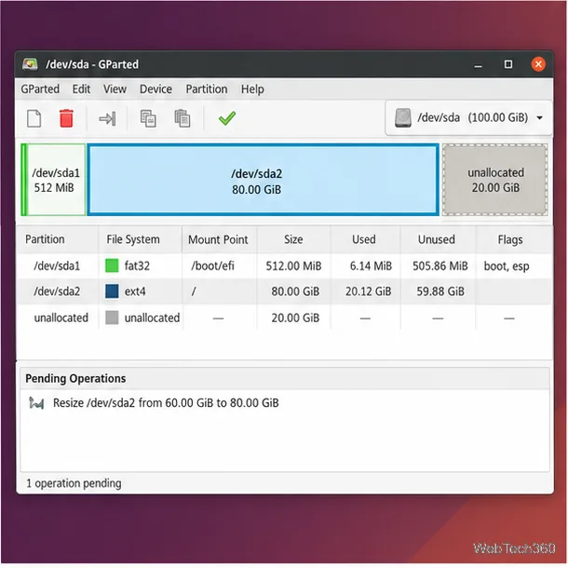Select the /dev/sda2 80.00 GiB block in the disk map

[x=263, y=180]
